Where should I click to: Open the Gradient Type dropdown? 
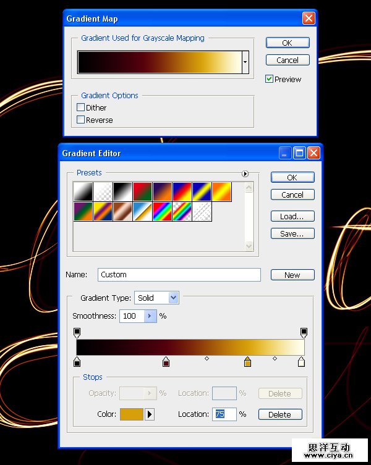[173, 298]
